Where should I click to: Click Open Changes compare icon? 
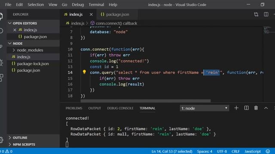click(x=256, y=15)
